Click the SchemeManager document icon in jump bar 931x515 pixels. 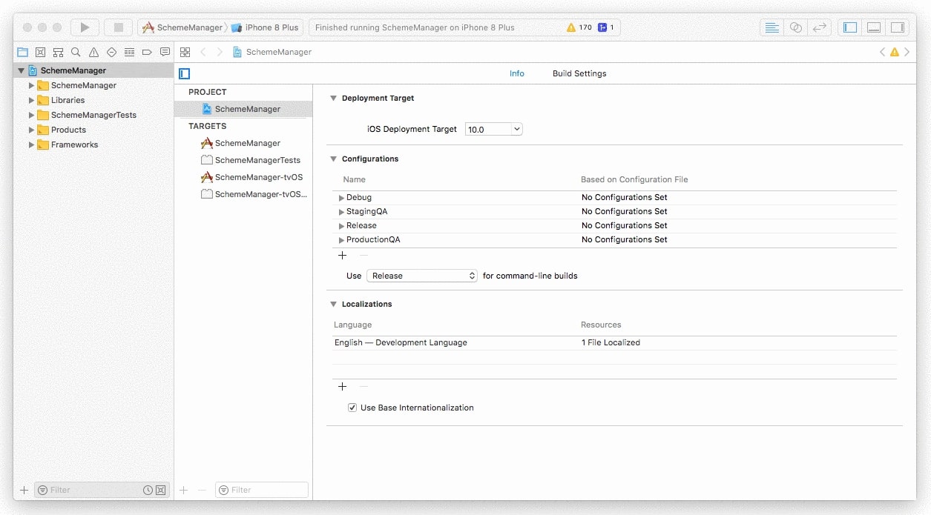click(x=237, y=52)
